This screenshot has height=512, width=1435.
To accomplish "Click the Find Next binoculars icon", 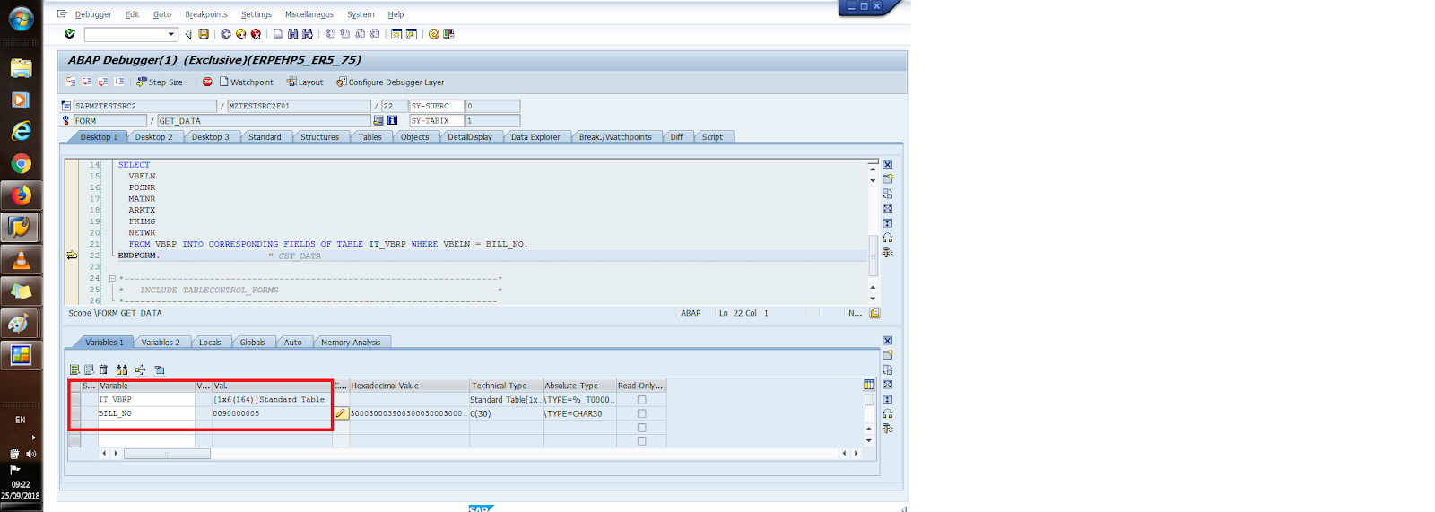I will tap(308, 34).
